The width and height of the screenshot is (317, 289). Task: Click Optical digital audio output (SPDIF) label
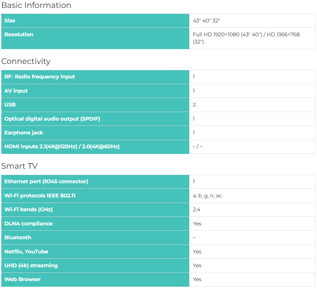(52, 119)
